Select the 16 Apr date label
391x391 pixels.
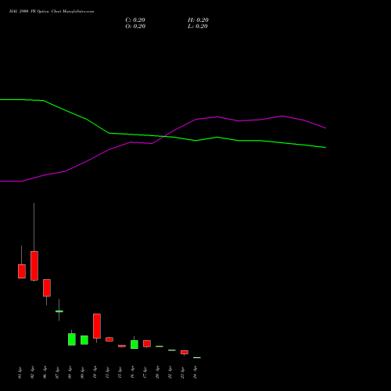pos(133,372)
